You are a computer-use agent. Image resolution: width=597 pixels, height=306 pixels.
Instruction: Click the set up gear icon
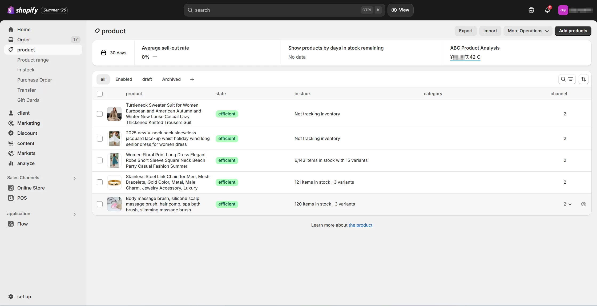(11, 297)
